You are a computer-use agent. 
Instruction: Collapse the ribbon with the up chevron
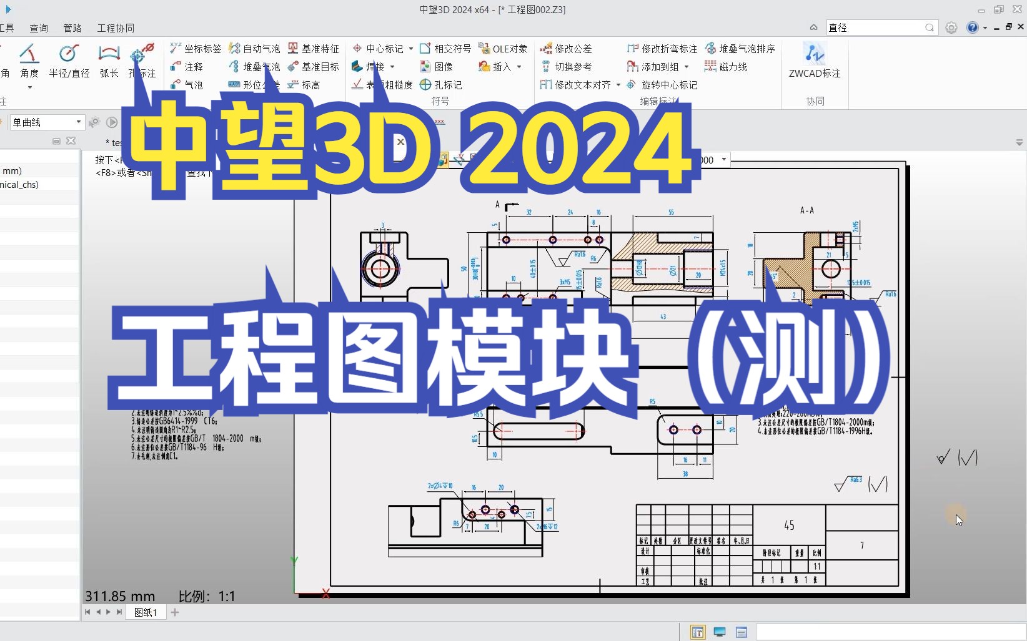click(x=813, y=27)
